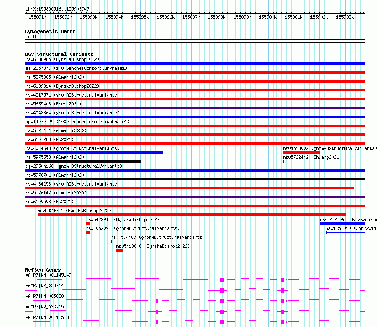The image size is (377, 327).
Task: Click the DGV Structural Variants track title
Action: click(59, 54)
